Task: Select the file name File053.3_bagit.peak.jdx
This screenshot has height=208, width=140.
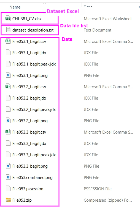Action: pyautogui.click(x=34, y=155)
